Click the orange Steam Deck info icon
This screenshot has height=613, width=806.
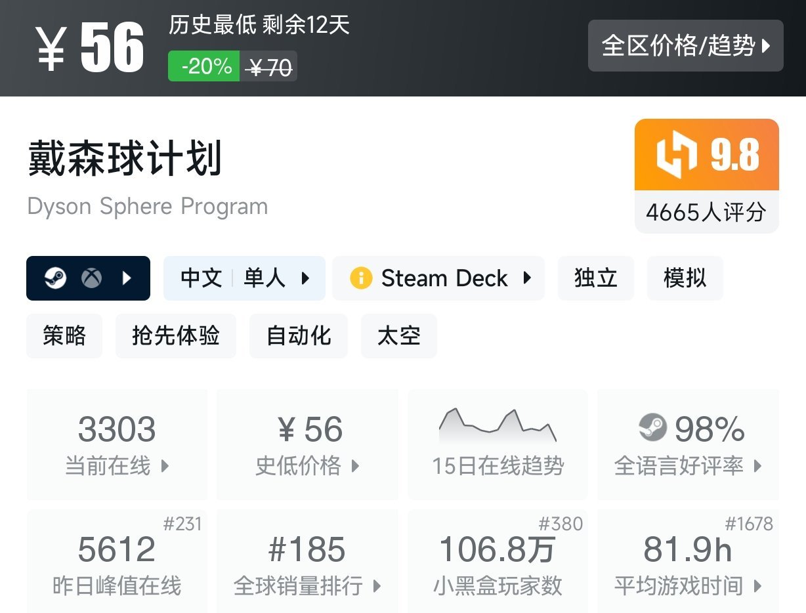click(361, 278)
